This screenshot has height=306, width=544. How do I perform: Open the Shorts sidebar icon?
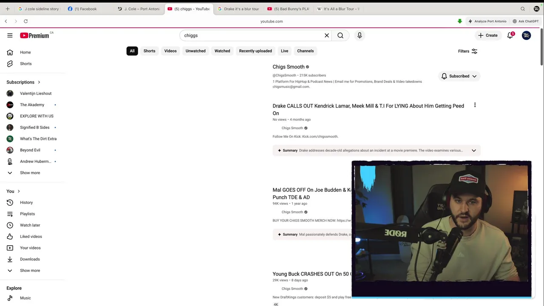[x=10, y=64]
